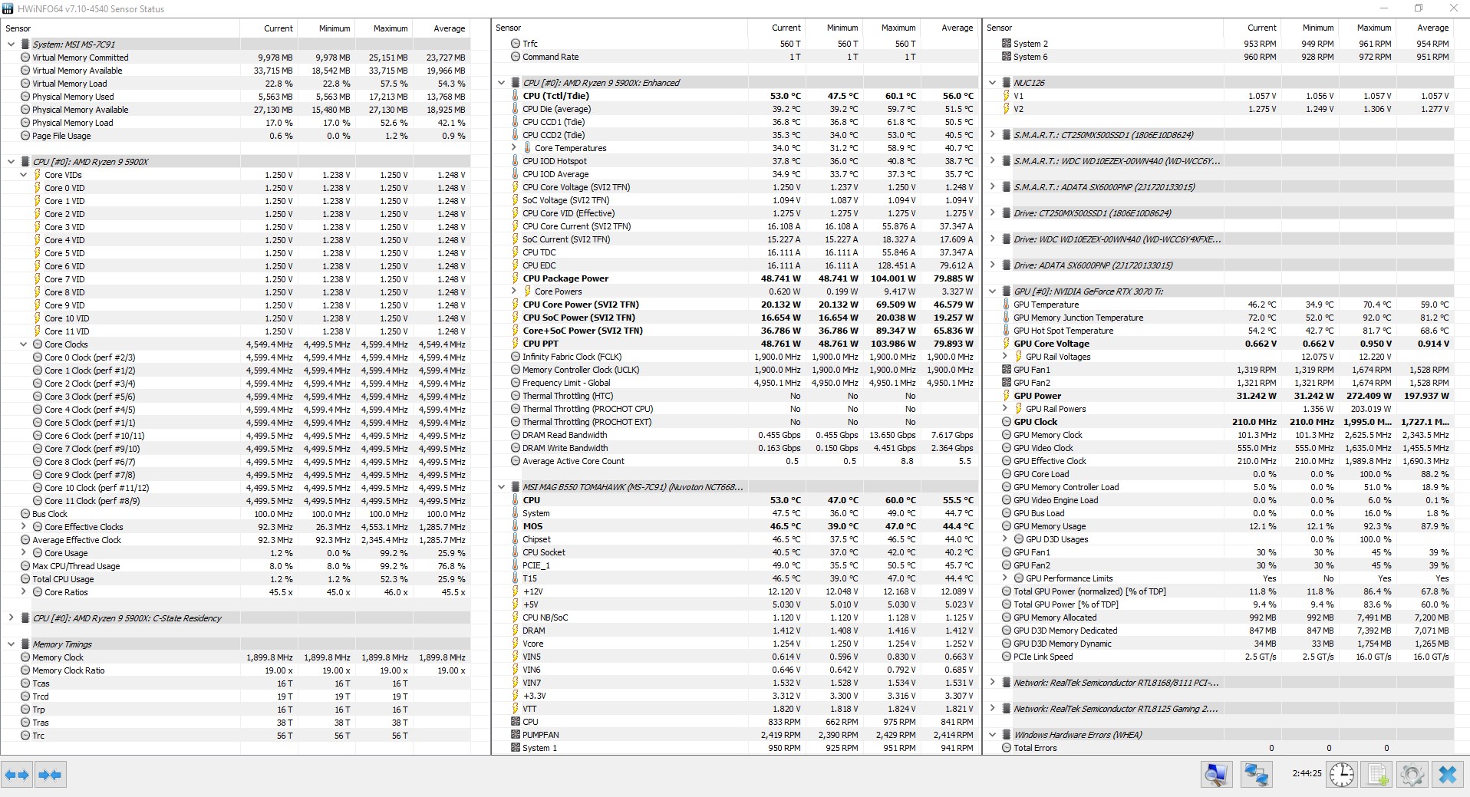Expand the Core Ratios node
This screenshot has height=797, width=1470.
(23, 592)
